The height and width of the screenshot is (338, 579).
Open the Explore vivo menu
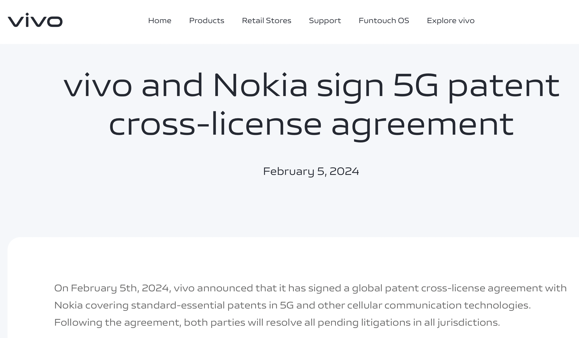[451, 21]
